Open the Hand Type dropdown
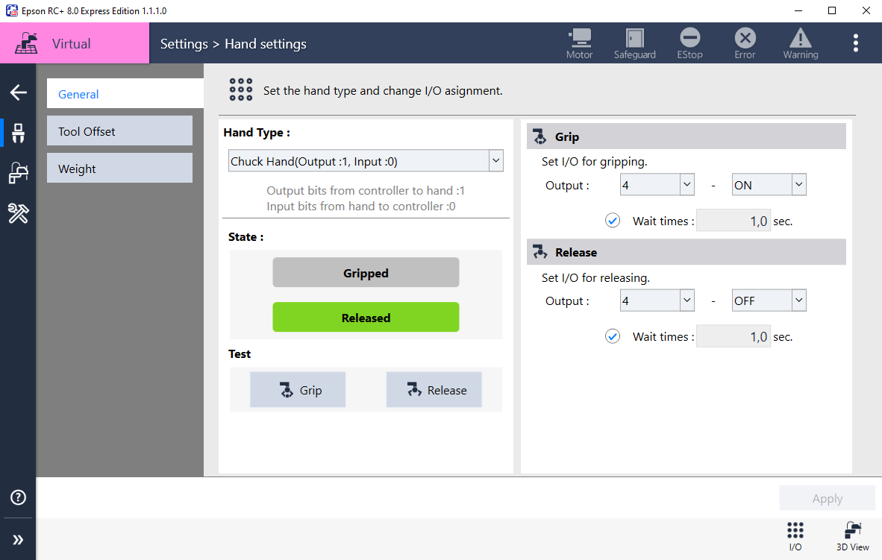Screen dimensions: 882x560 click(x=366, y=161)
